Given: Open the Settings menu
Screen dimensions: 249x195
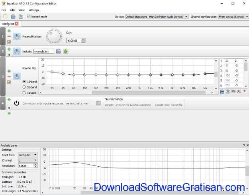Looking at the screenshot, I should point(33,10).
